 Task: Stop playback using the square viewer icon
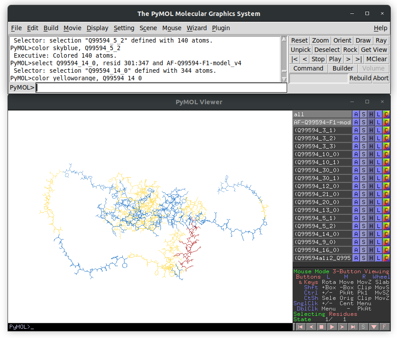321,327
